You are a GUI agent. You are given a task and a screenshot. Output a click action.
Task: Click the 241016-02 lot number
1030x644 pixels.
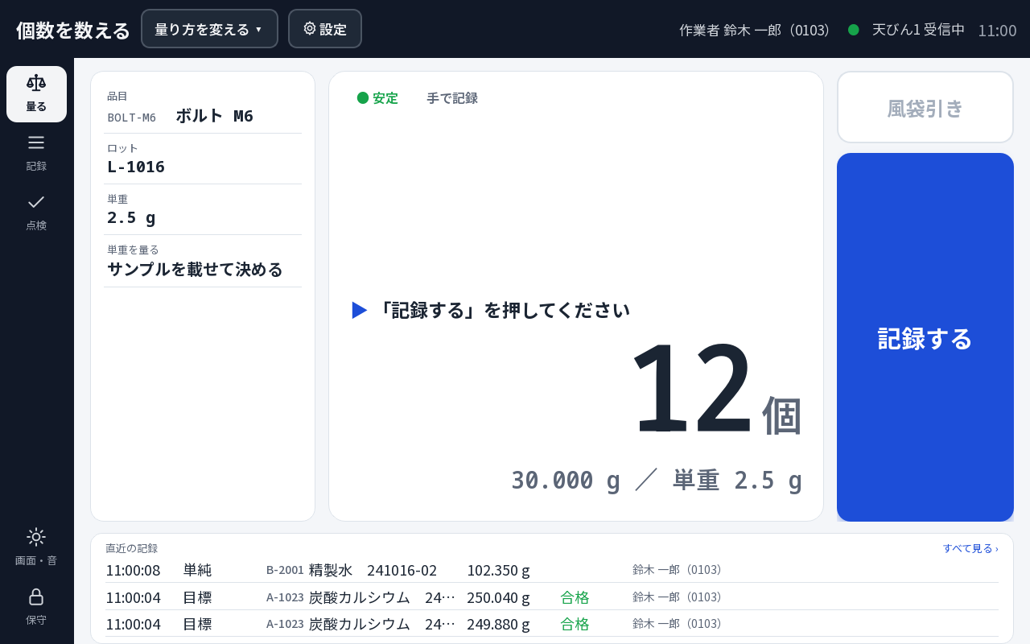point(402,570)
